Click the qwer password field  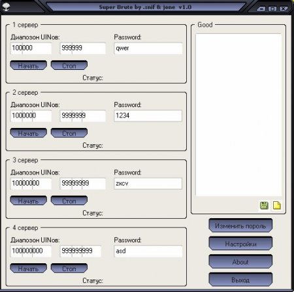coord(148,48)
